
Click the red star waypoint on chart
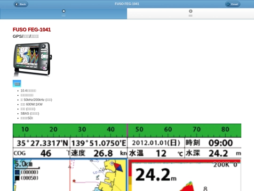click(74, 181)
